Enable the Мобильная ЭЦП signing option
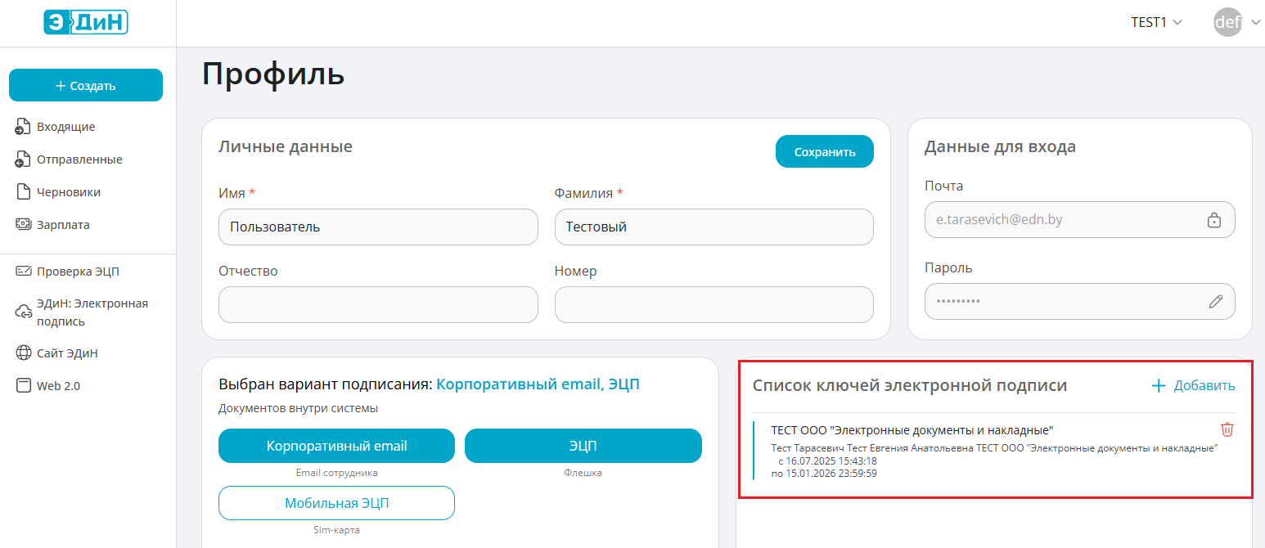This screenshot has height=548, width=1265. (x=336, y=503)
